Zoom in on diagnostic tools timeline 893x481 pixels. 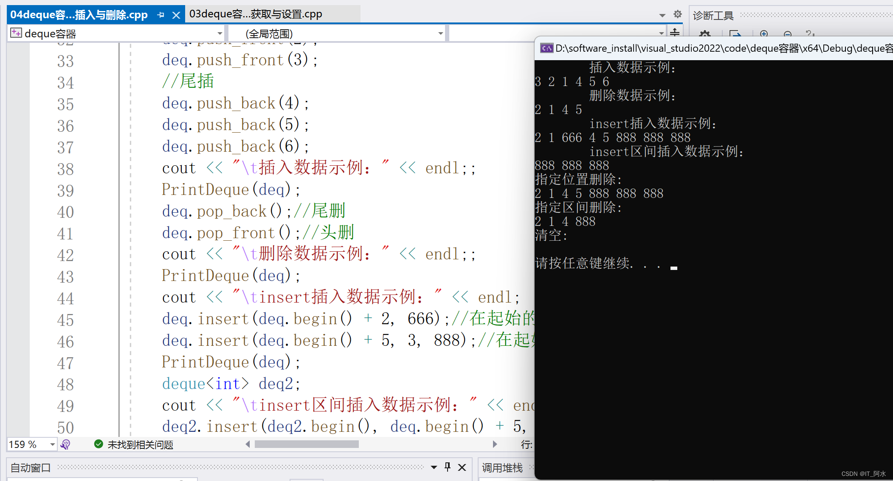click(764, 33)
